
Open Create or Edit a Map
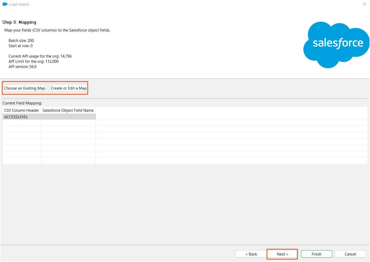tap(69, 88)
